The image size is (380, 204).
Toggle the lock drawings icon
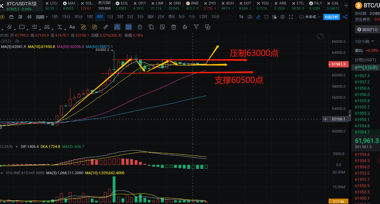pyautogui.click(x=140, y=27)
